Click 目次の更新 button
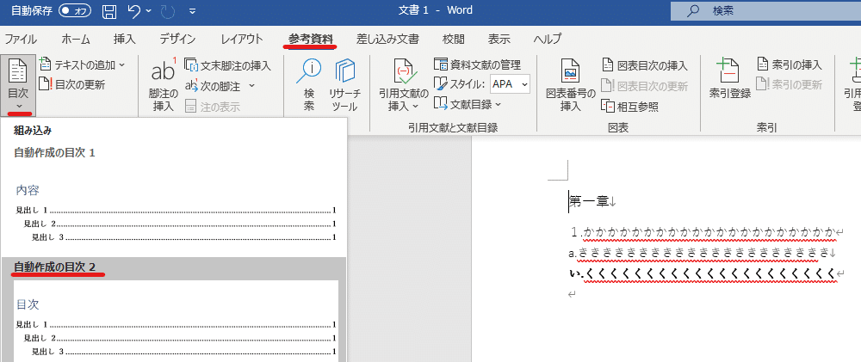This screenshot has width=861, height=362. tap(72, 84)
